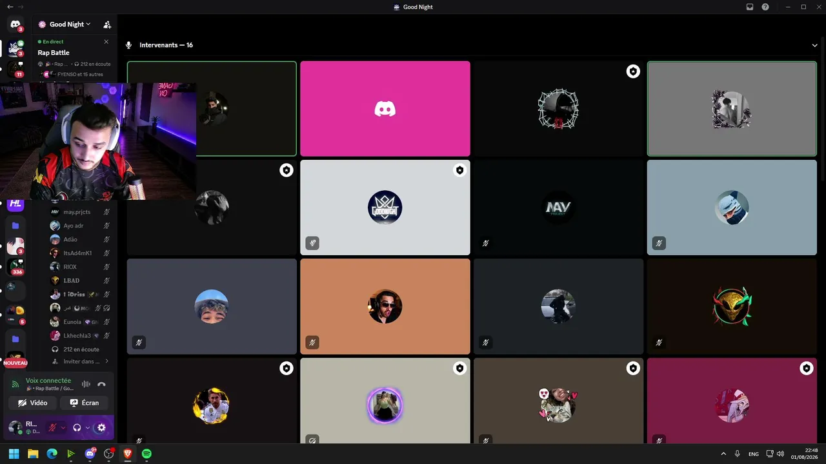Open the stage inbox icon in title bar
Viewport: 826px width, 464px height.
coord(750,7)
